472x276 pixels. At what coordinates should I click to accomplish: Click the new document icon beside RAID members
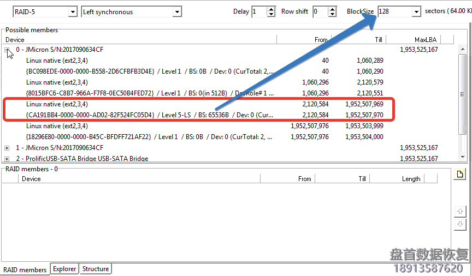pyautogui.click(x=460, y=174)
